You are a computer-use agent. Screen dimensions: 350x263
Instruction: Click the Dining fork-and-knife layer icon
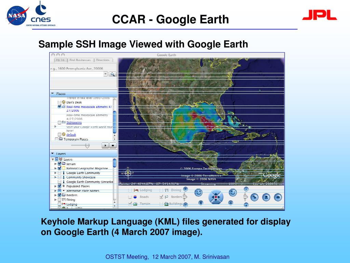pyautogui.click(x=64, y=200)
